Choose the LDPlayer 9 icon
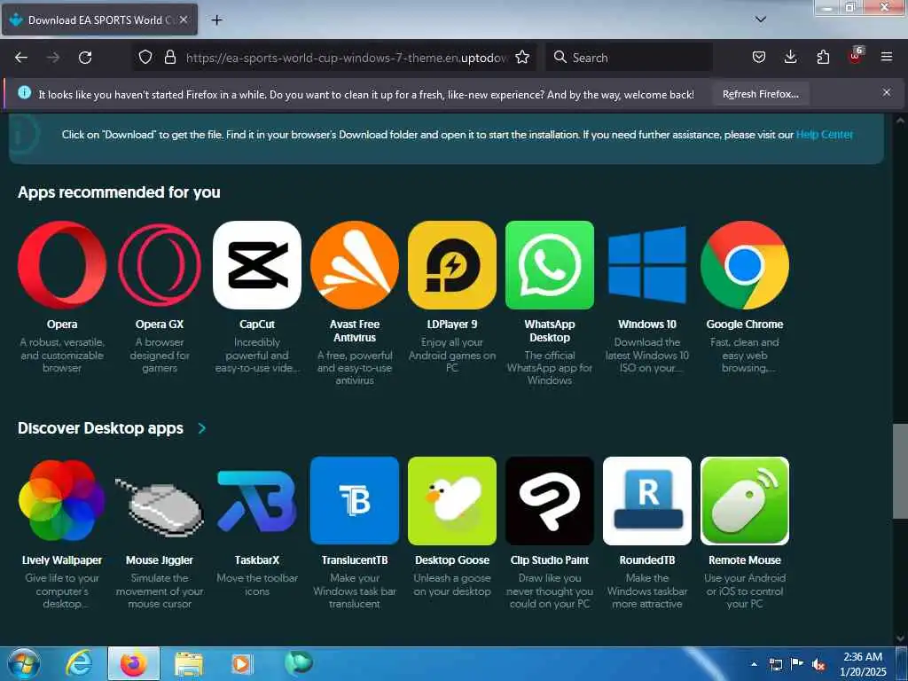 coord(452,264)
